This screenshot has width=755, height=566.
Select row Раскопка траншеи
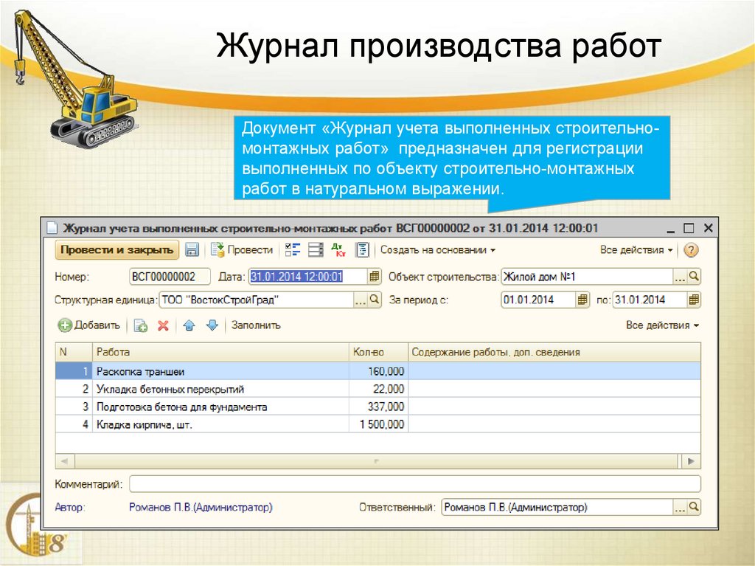click(378, 371)
